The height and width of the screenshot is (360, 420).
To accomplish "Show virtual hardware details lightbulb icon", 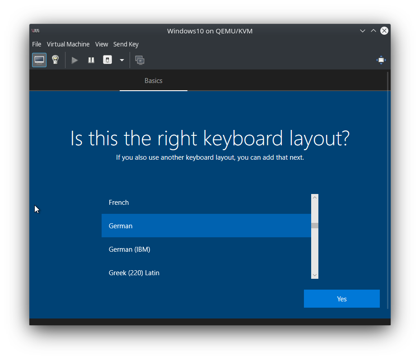I will [56, 60].
